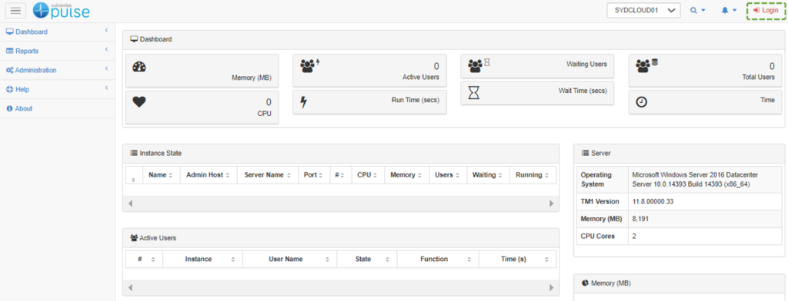The image size is (788, 301).
Task: Sort Instance State by Server Name
Action: [268, 175]
